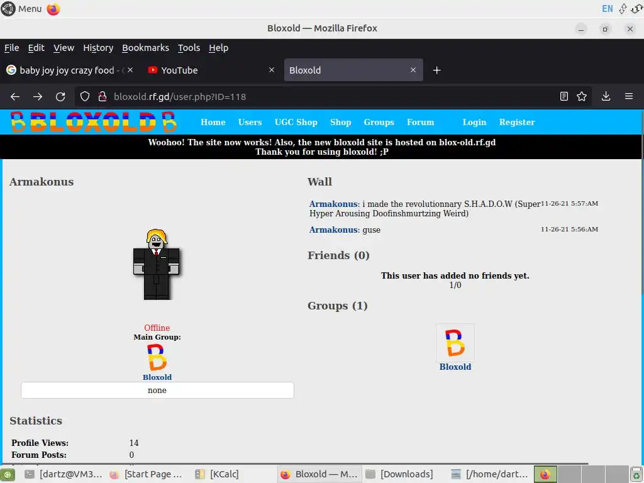Open the Bookmarks menu
Screen dimensions: 644x483
coord(145,48)
